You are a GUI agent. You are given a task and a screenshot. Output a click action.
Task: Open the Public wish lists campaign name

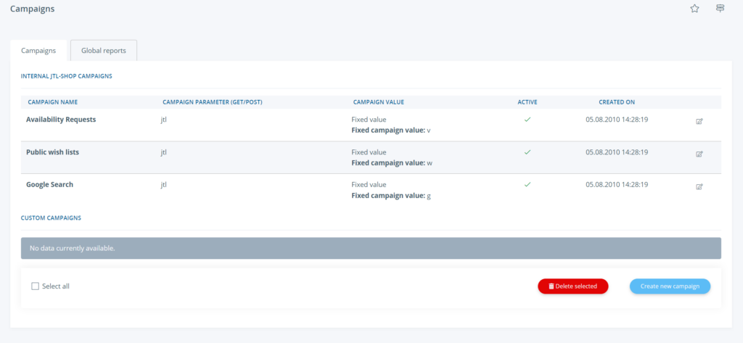(x=53, y=152)
